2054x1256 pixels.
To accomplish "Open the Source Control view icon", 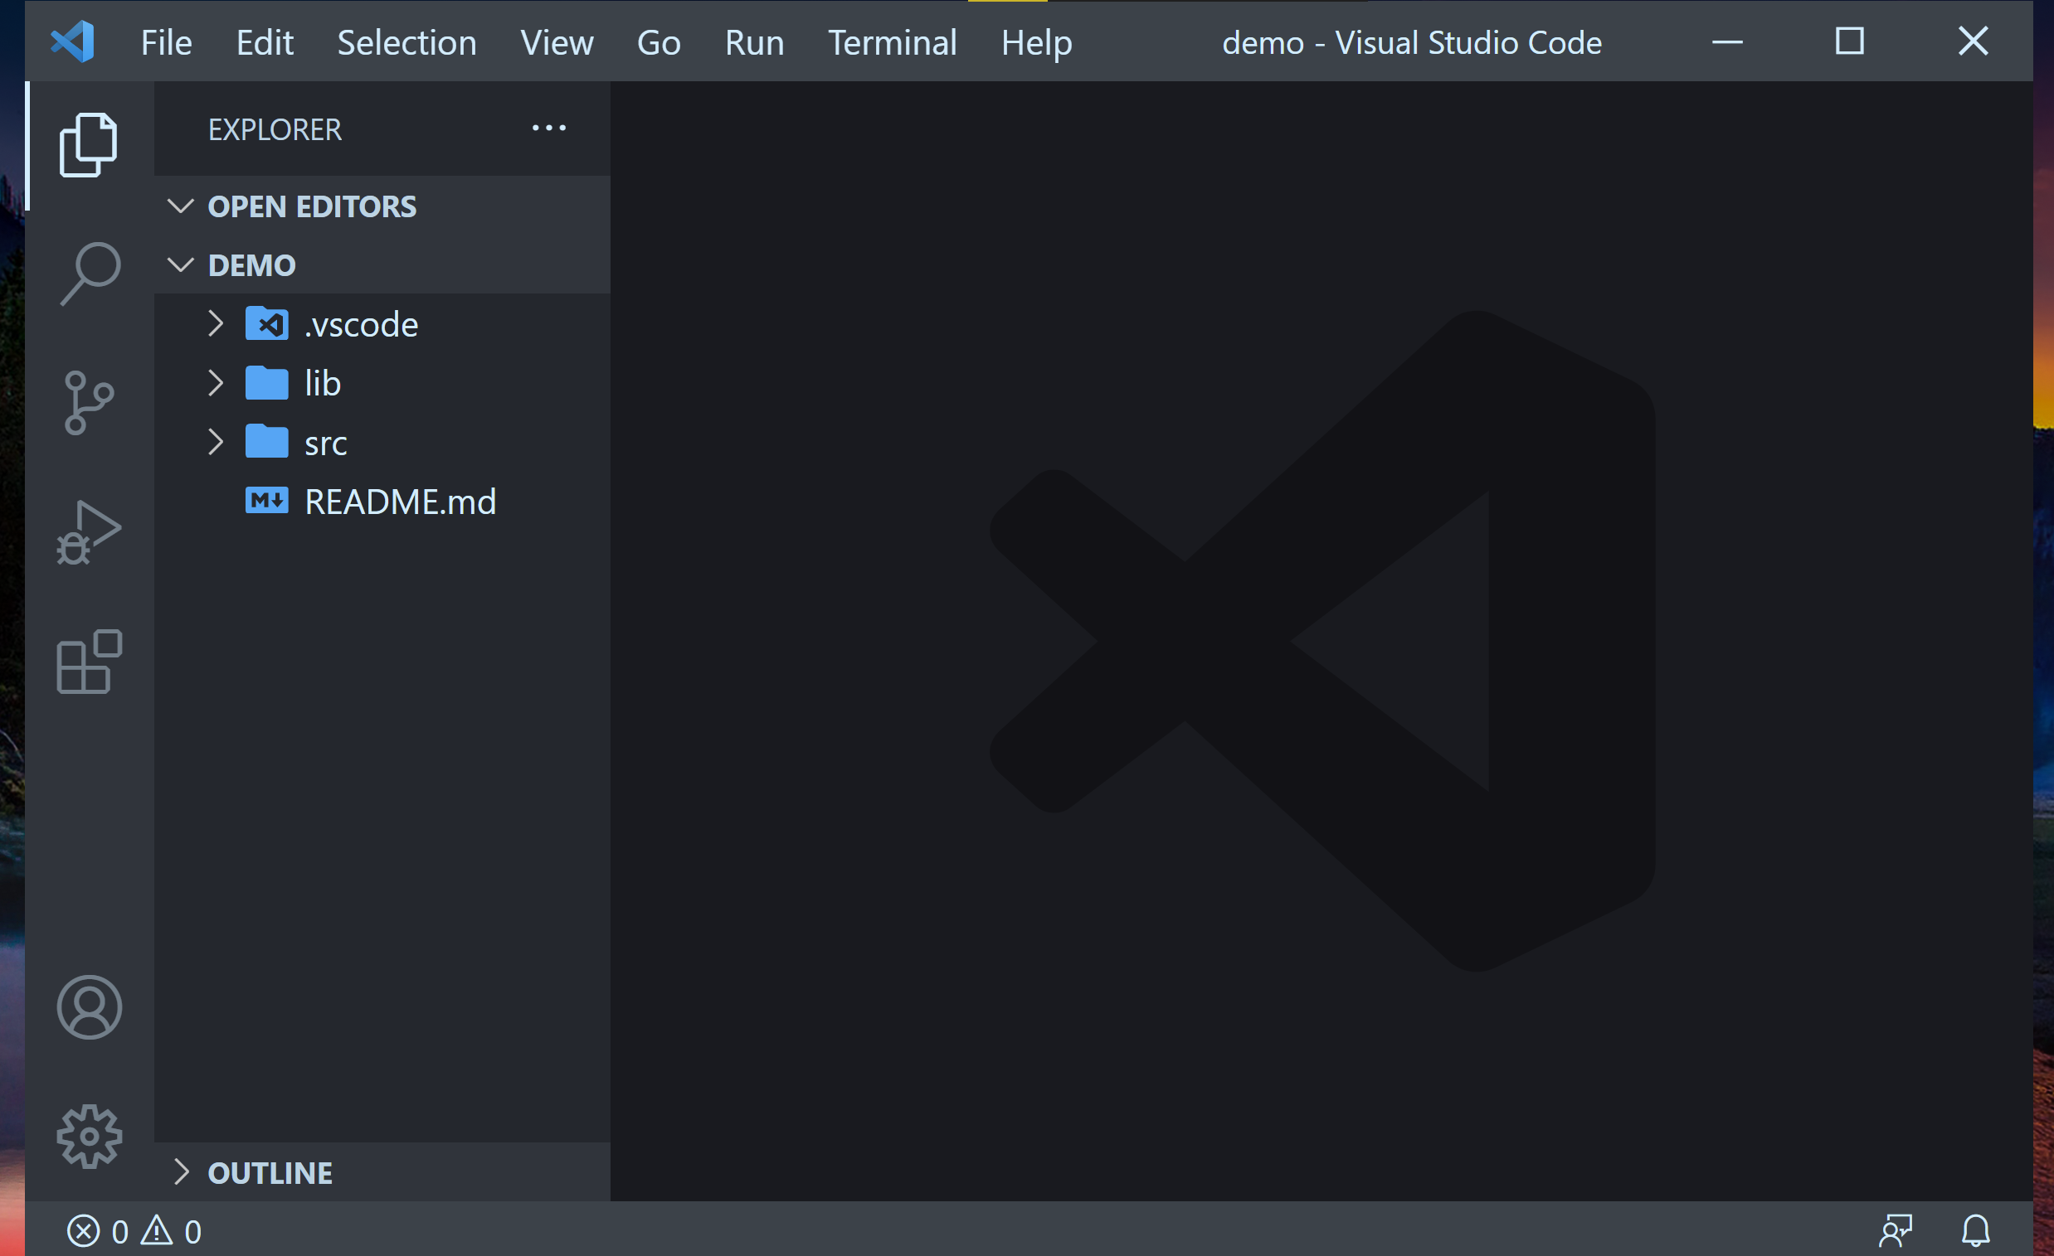I will coord(89,403).
